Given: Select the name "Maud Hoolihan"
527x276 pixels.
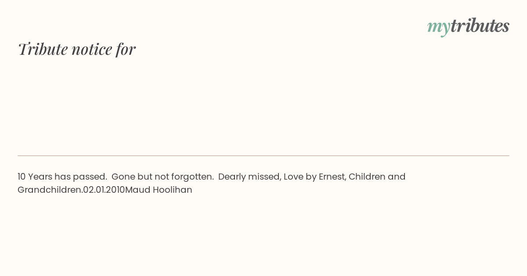Looking at the screenshot, I should coord(159,190).
